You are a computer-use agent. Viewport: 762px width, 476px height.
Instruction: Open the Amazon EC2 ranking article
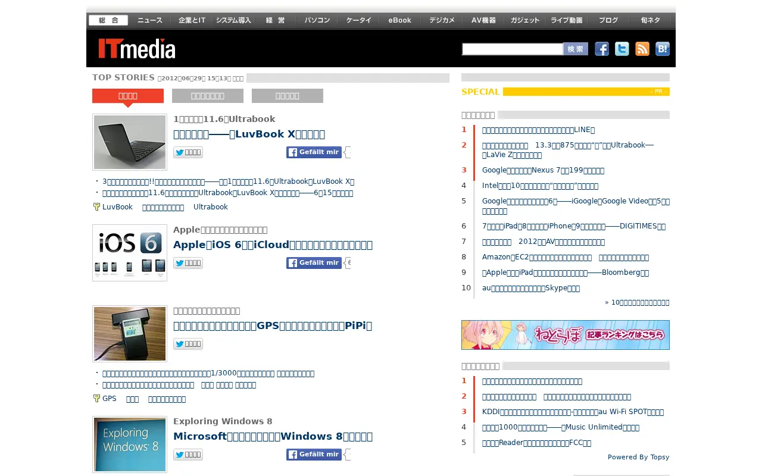point(566,257)
